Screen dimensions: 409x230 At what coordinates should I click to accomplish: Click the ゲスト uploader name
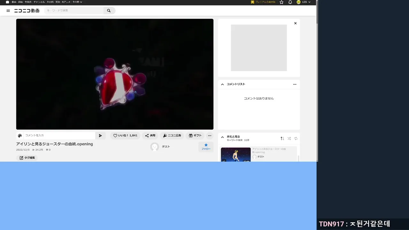tap(166, 147)
